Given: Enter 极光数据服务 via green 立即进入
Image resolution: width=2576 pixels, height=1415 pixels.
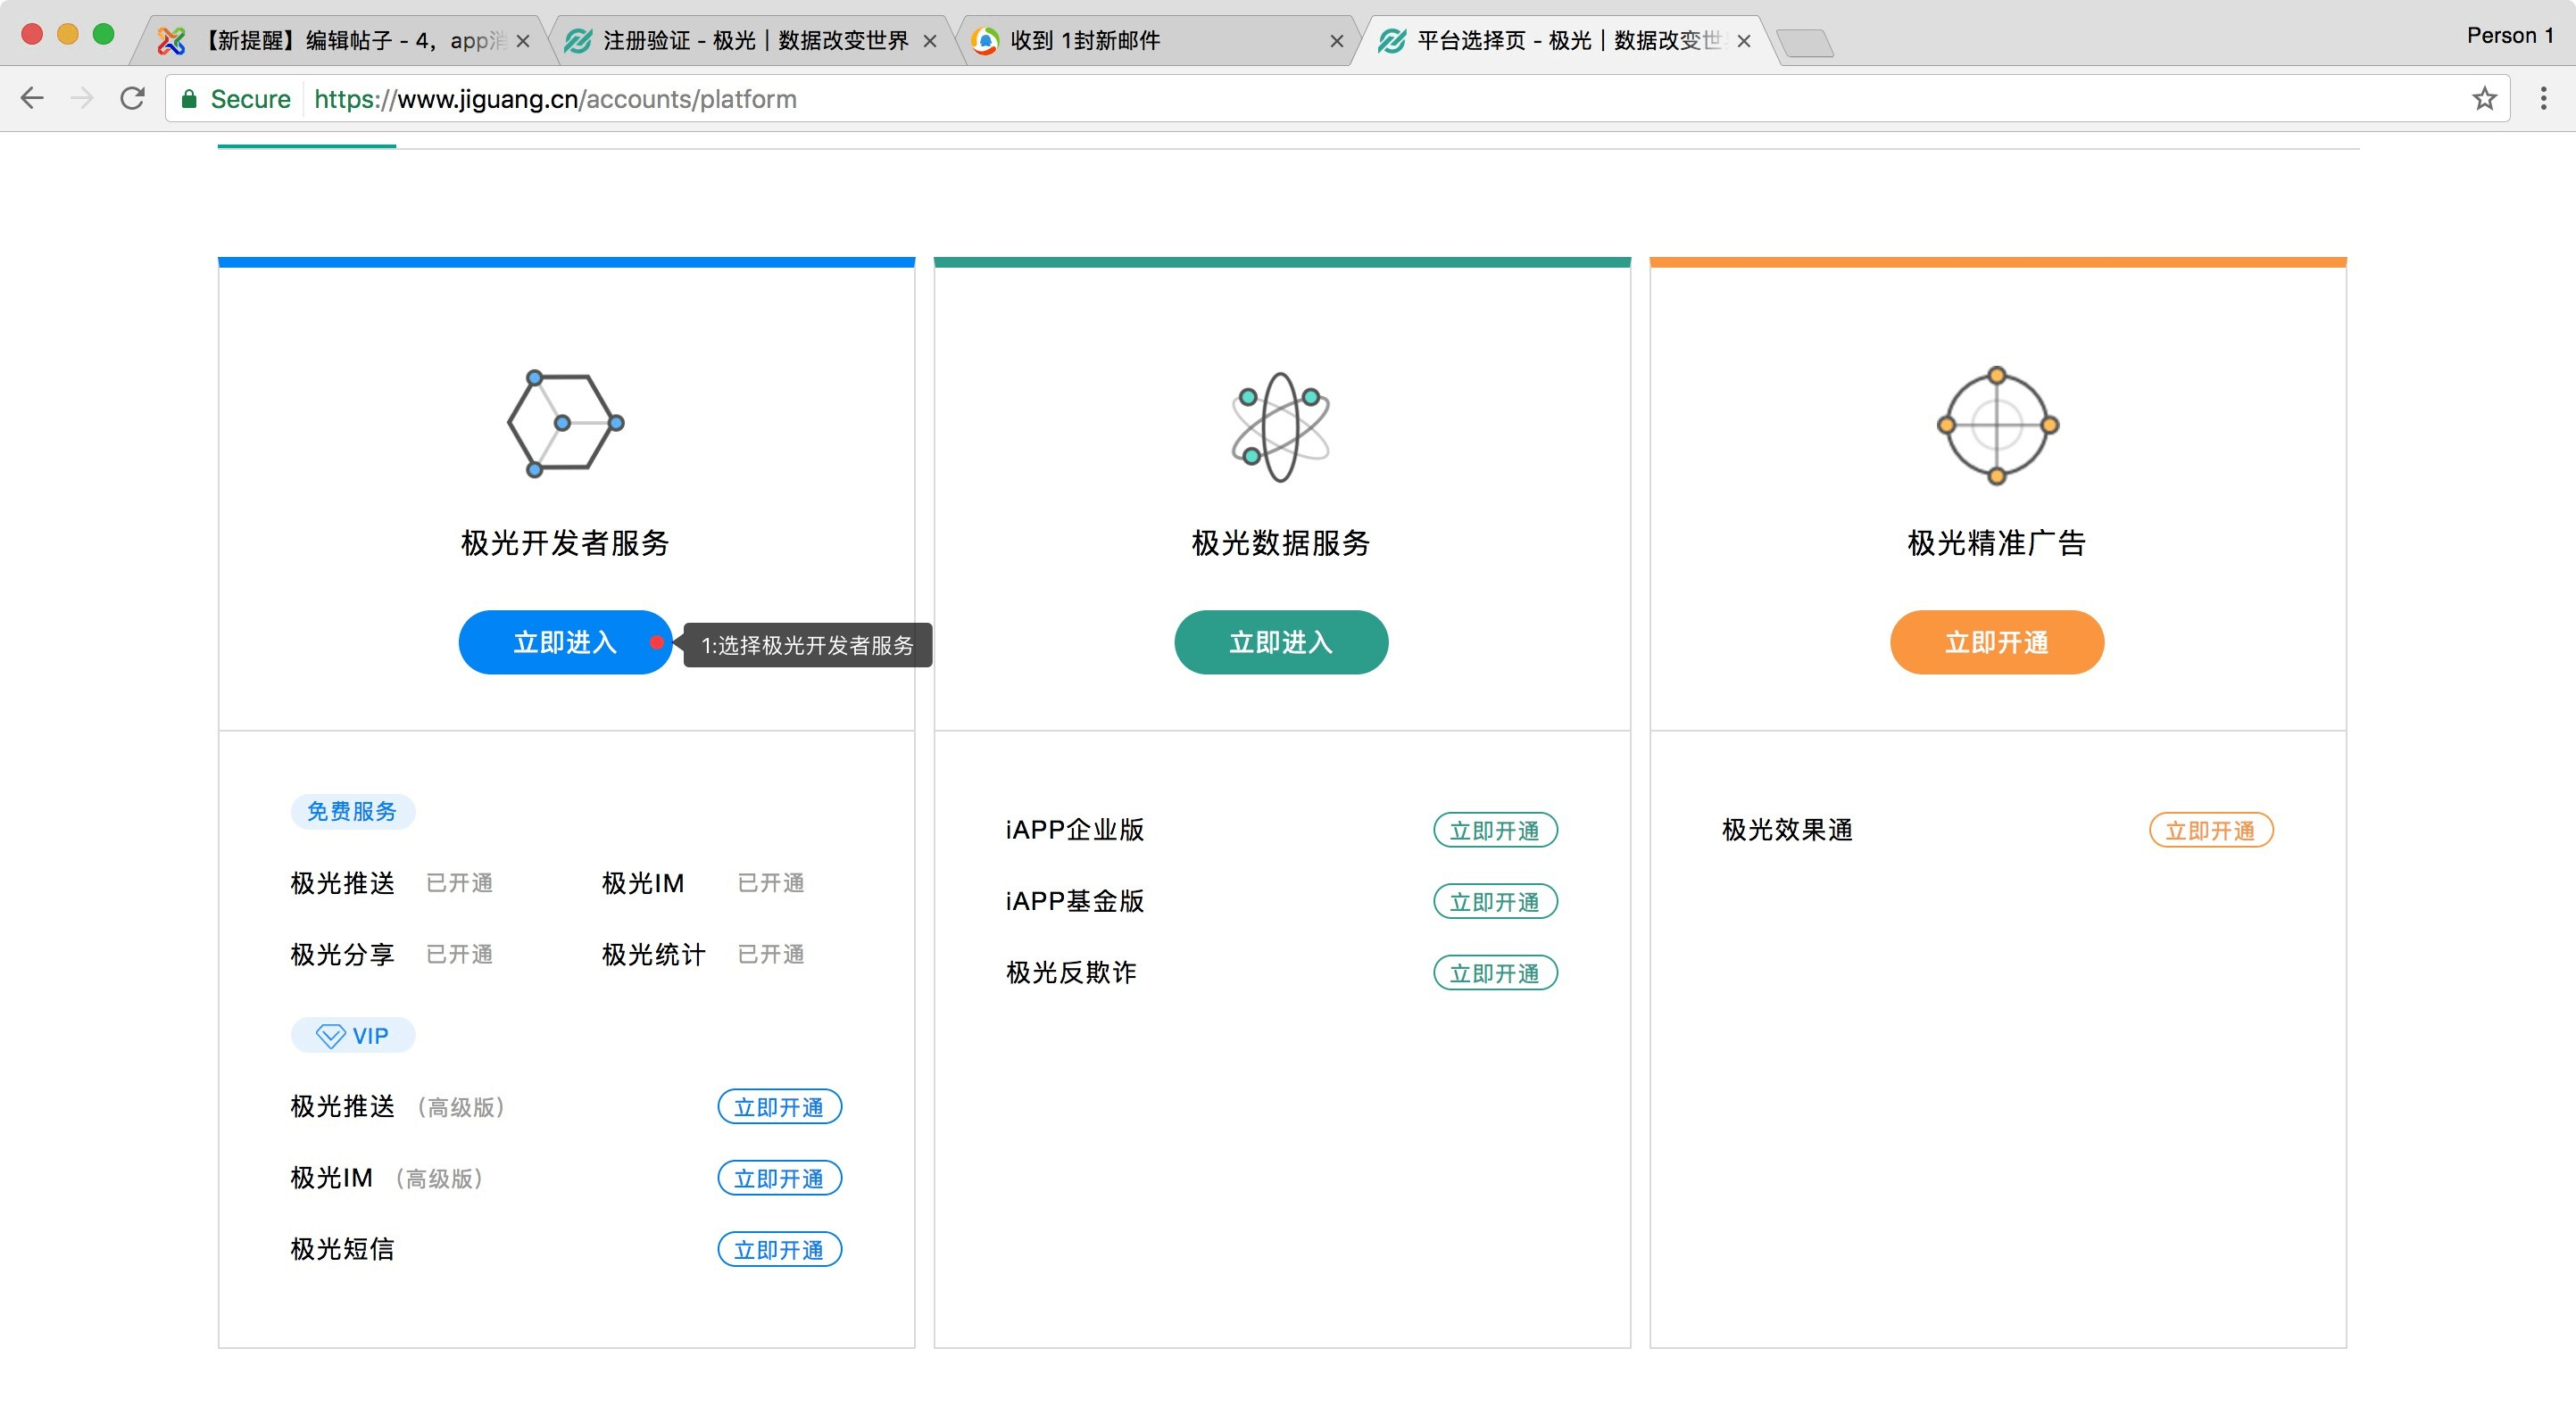Looking at the screenshot, I should coord(1281,642).
